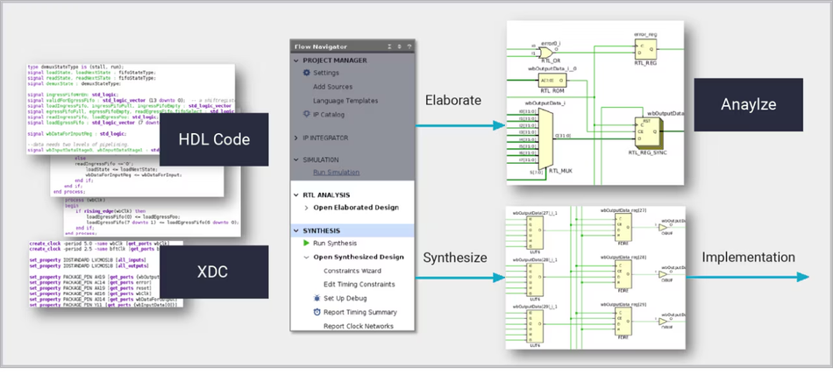This screenshot has width=833, height=375.
Task: Click the IP Catalog icon
Action: point(306,114)
